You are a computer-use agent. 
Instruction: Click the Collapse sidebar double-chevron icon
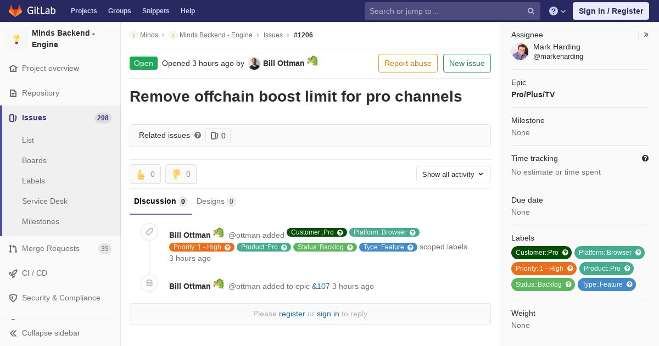coord(13,333)
